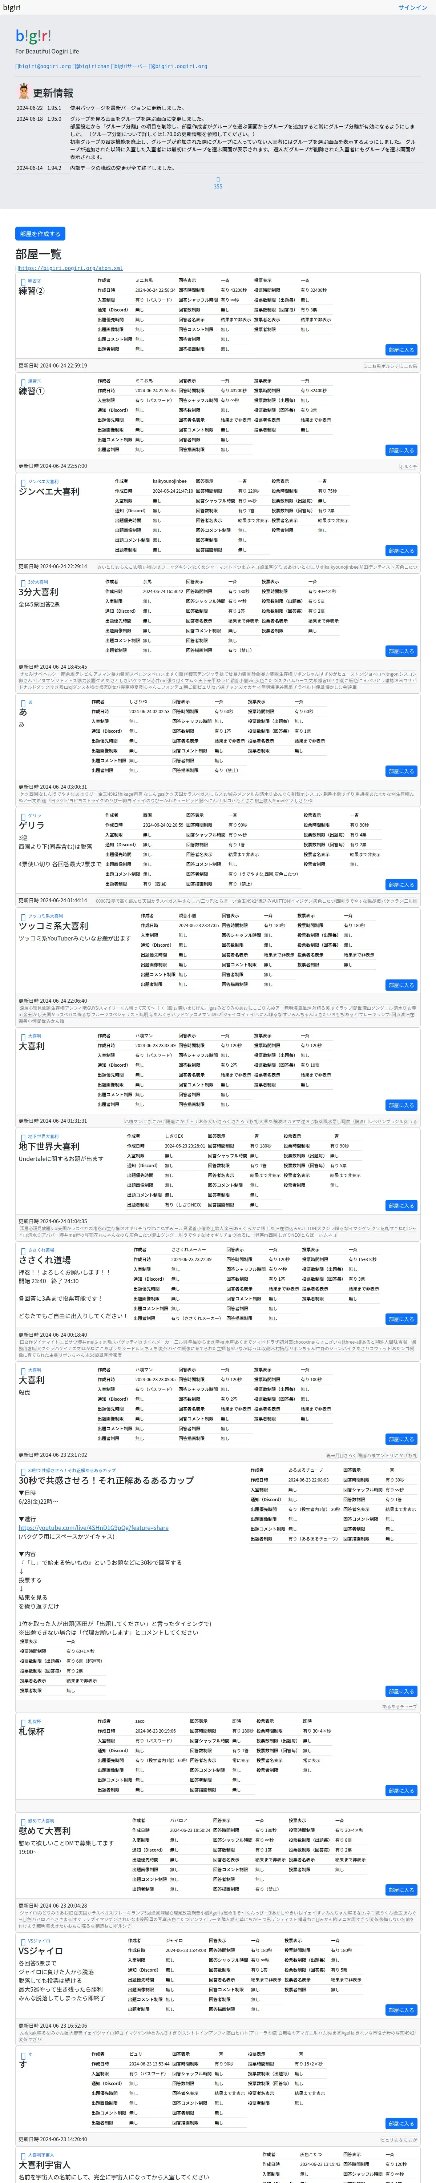Click the tagline For Beautiful Oogiri Life
436x2183 pixels.
[x=47, y=52]
